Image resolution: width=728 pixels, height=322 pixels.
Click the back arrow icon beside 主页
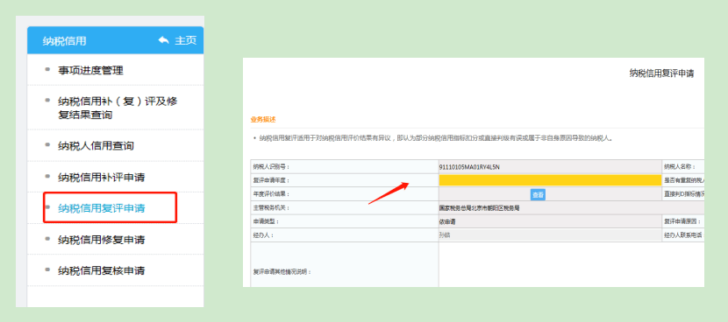[163, 40]
